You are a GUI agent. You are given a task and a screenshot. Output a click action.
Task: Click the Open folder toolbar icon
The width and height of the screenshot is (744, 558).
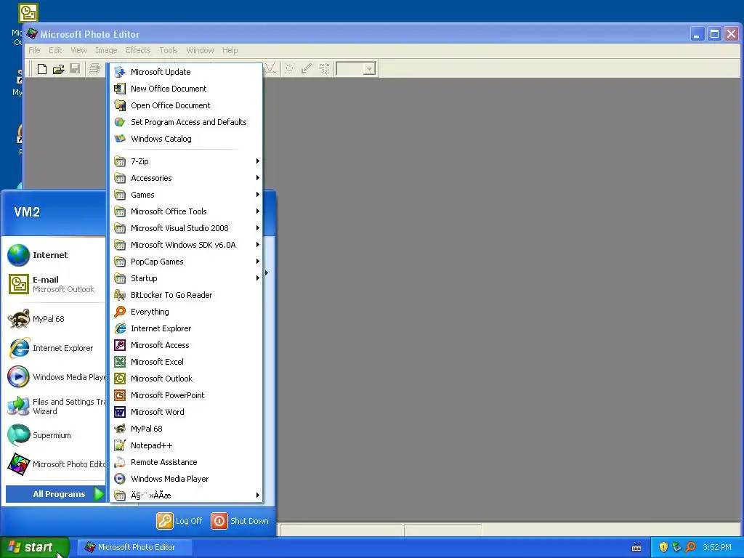pyautogui.click(x=58, y=69)
